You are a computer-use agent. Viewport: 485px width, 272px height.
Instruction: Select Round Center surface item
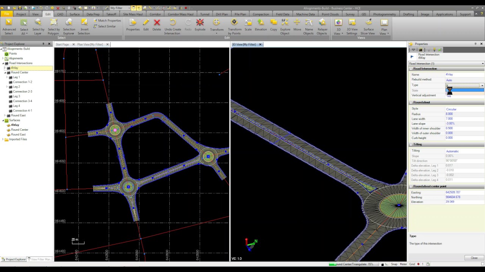click(x=19, y=130)
